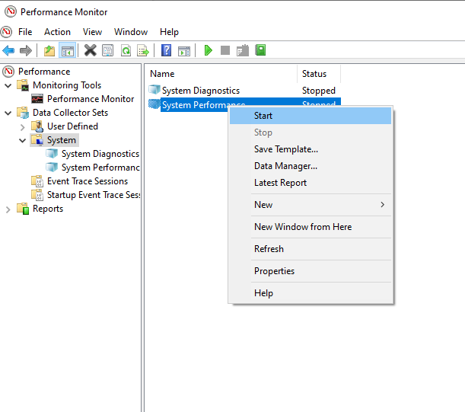Click the Back arrow toolbar icon
The width and height of the screenshot is (465, 412).
8,50
